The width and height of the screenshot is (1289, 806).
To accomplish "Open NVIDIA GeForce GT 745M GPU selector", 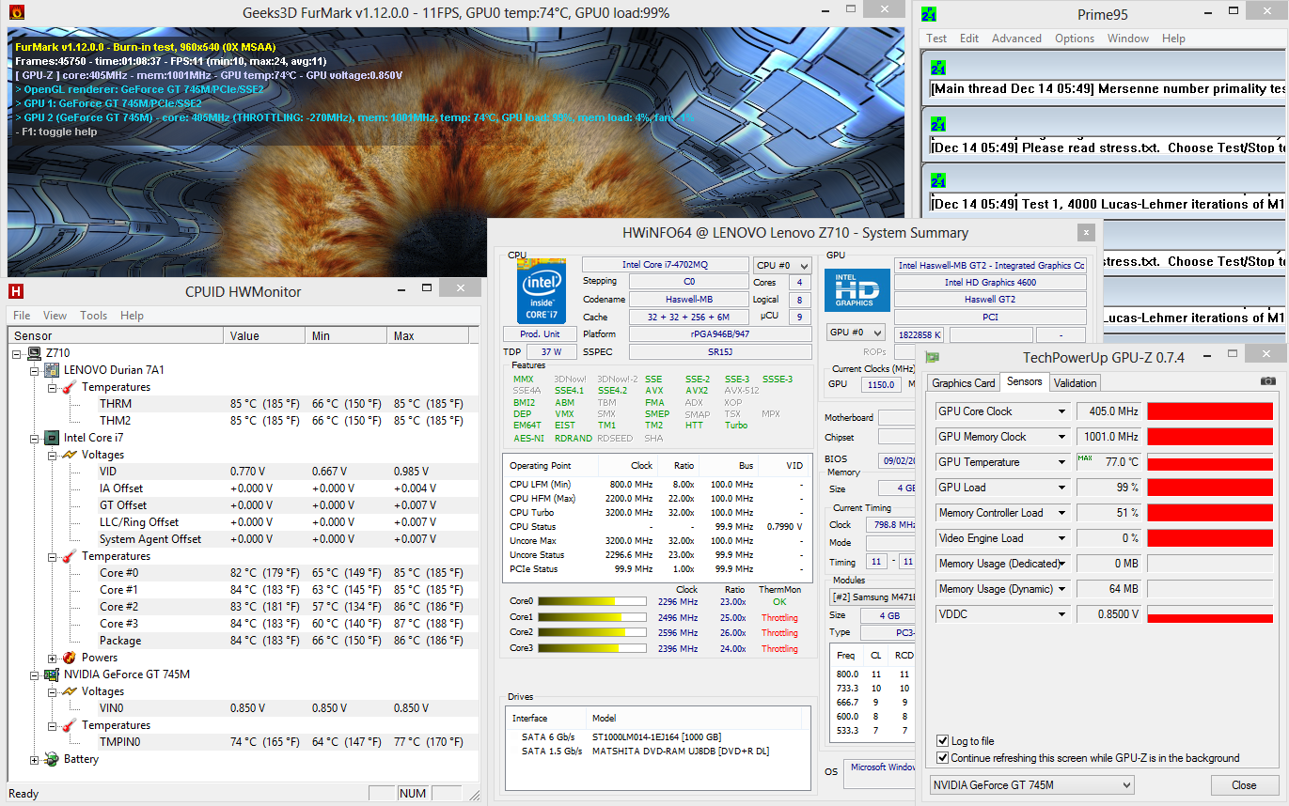I will pyautogui.click(x=1032, y=785).
